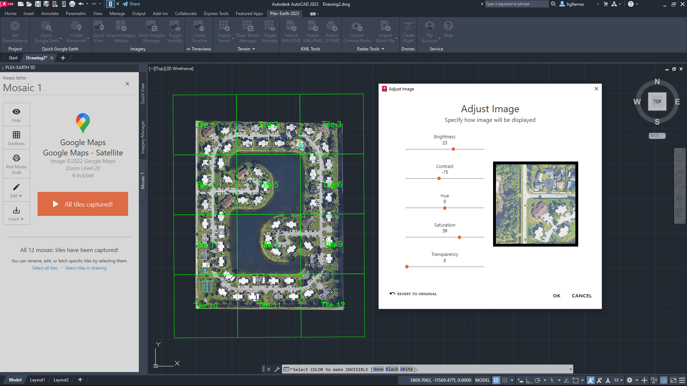Image resolution: width=687 pixels, height=386 pixels.
Task: Confirm Adjust Image with OK
Action: coord(557,296)
